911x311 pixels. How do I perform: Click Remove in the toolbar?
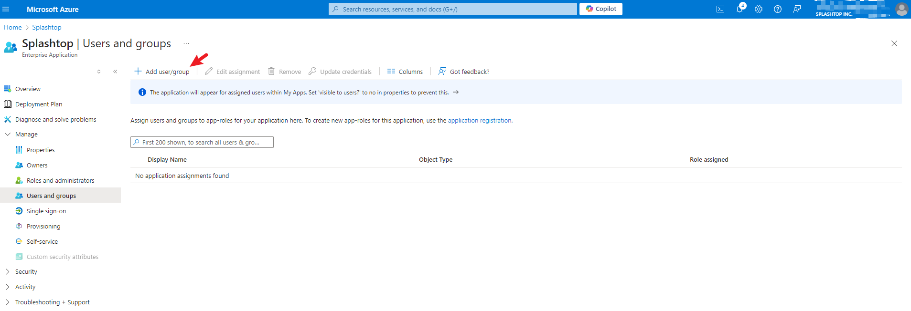[285, 72]
